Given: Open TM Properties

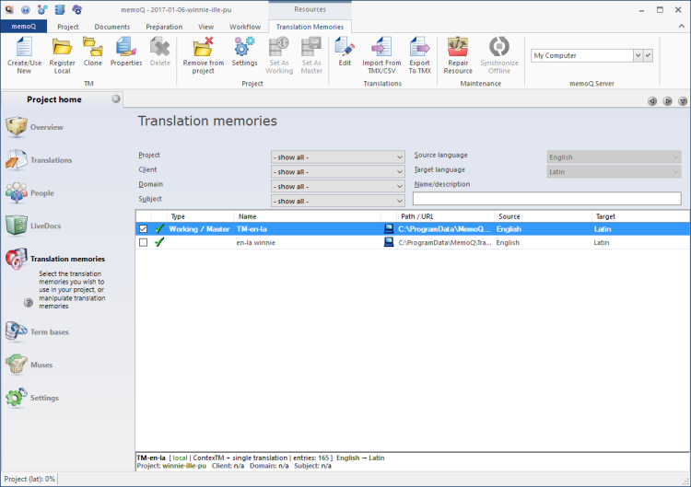Looking at the screenshot, I should (x=126, y=52).
